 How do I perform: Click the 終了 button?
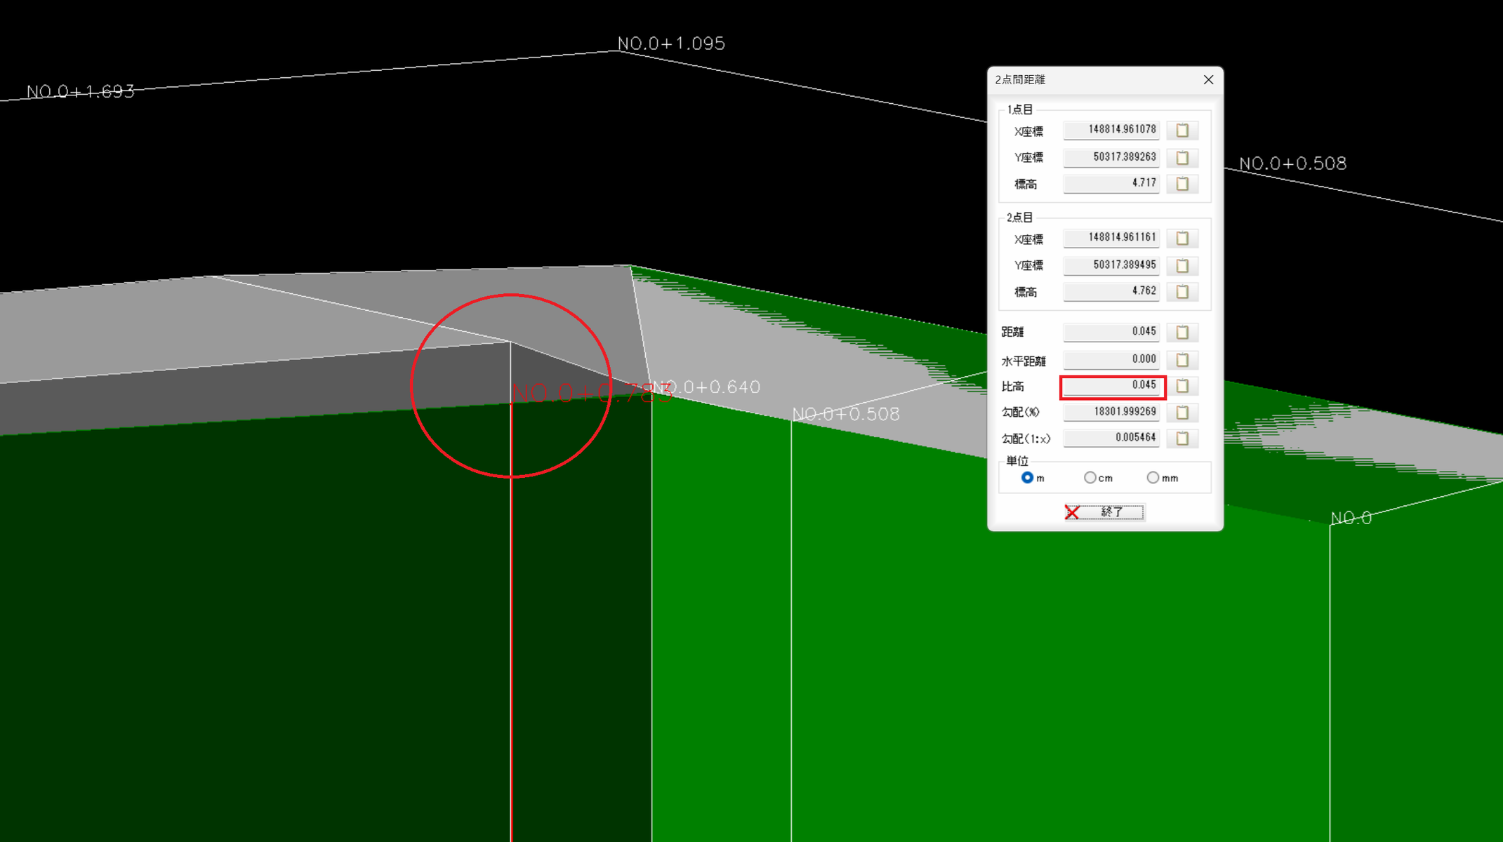point(1104,512)
